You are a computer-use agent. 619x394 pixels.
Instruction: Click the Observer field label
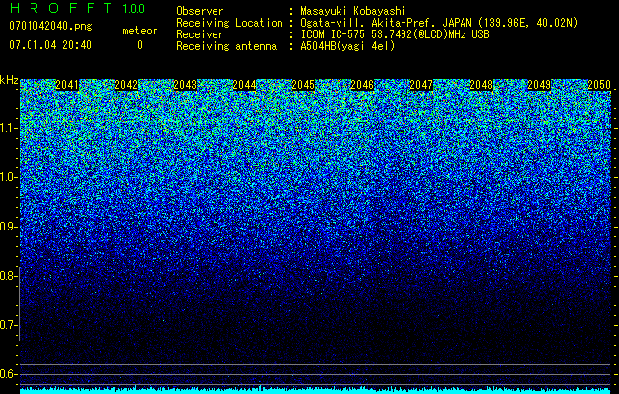pyautogui.click(x=200, y=11)
